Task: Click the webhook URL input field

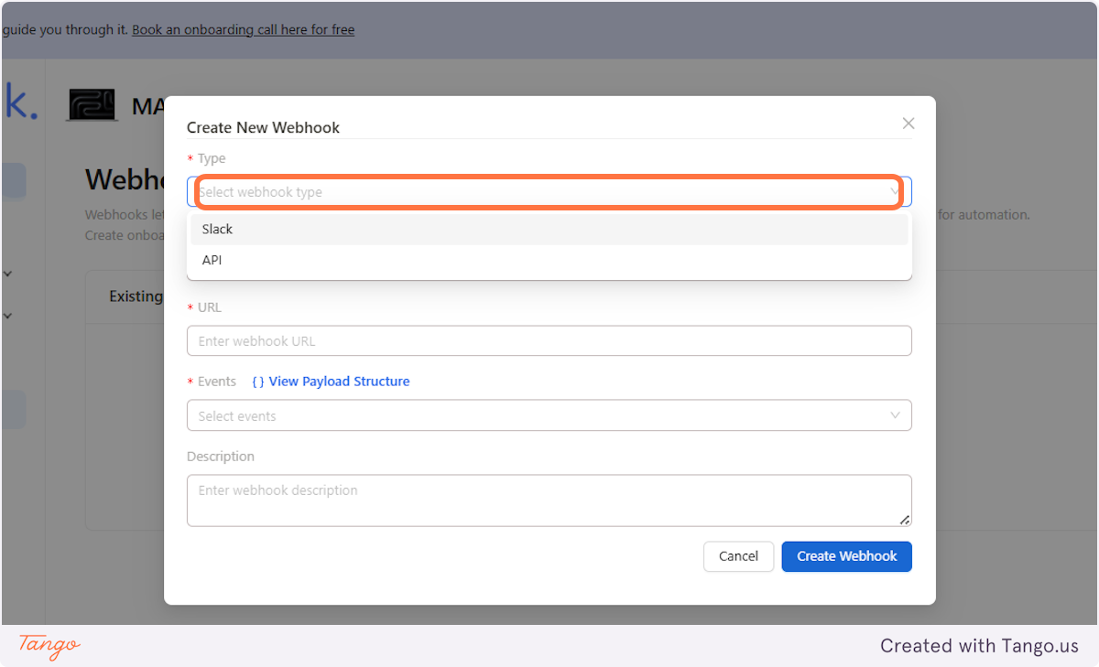Action: pos(549,341)
